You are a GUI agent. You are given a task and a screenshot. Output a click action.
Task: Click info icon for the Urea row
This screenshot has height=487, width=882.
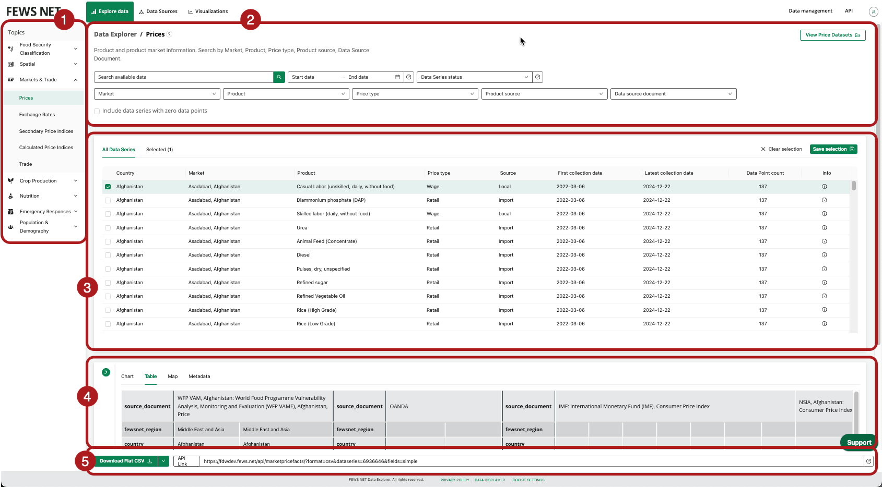click(x=824, y=228)
